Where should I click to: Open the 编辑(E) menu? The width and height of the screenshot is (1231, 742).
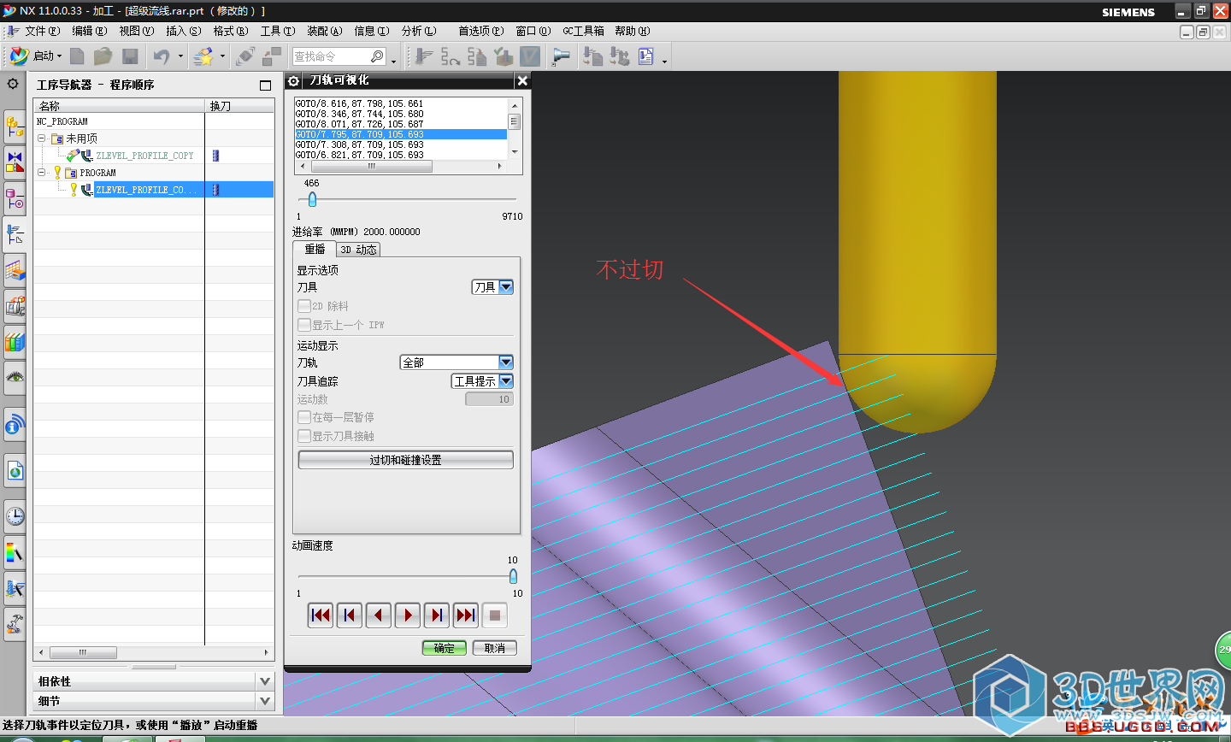[x=89, y=31]
